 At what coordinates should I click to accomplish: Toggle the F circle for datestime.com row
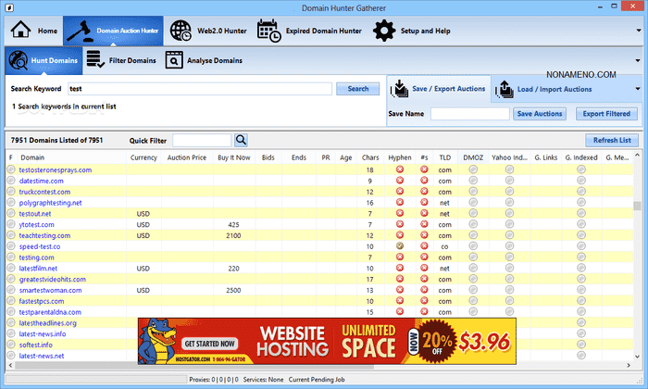11,182
